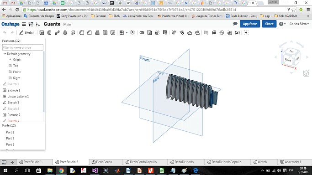Select the Revolve tool icon

[49, 32]
